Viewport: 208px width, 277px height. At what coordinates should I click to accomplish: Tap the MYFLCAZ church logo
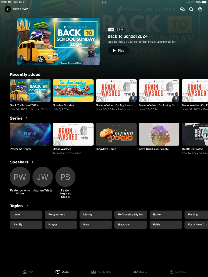click(8, 9)
